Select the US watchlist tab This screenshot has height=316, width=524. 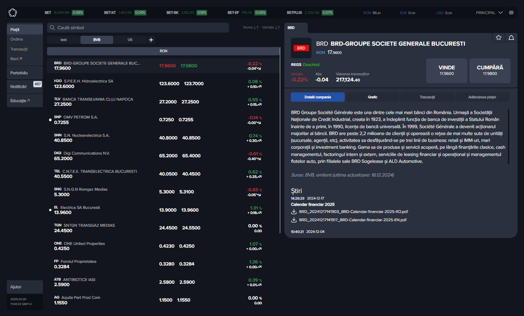(130, 40)
